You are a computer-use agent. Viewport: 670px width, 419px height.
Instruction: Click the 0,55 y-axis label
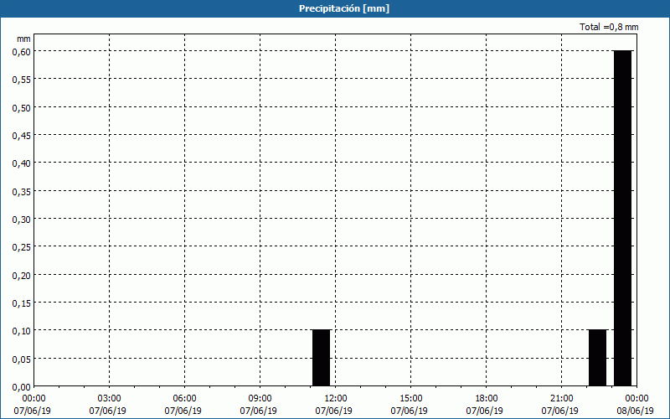pyautogui.click(x=21, y=79)
